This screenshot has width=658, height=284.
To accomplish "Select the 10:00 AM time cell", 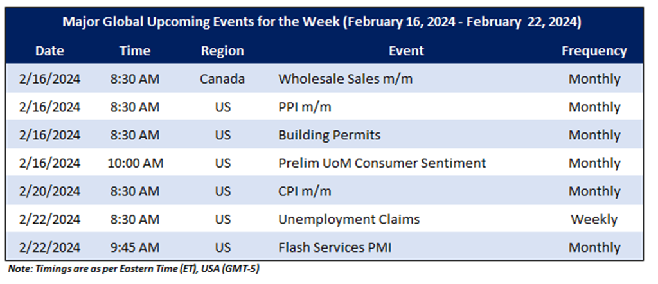I will coord(135,163).
